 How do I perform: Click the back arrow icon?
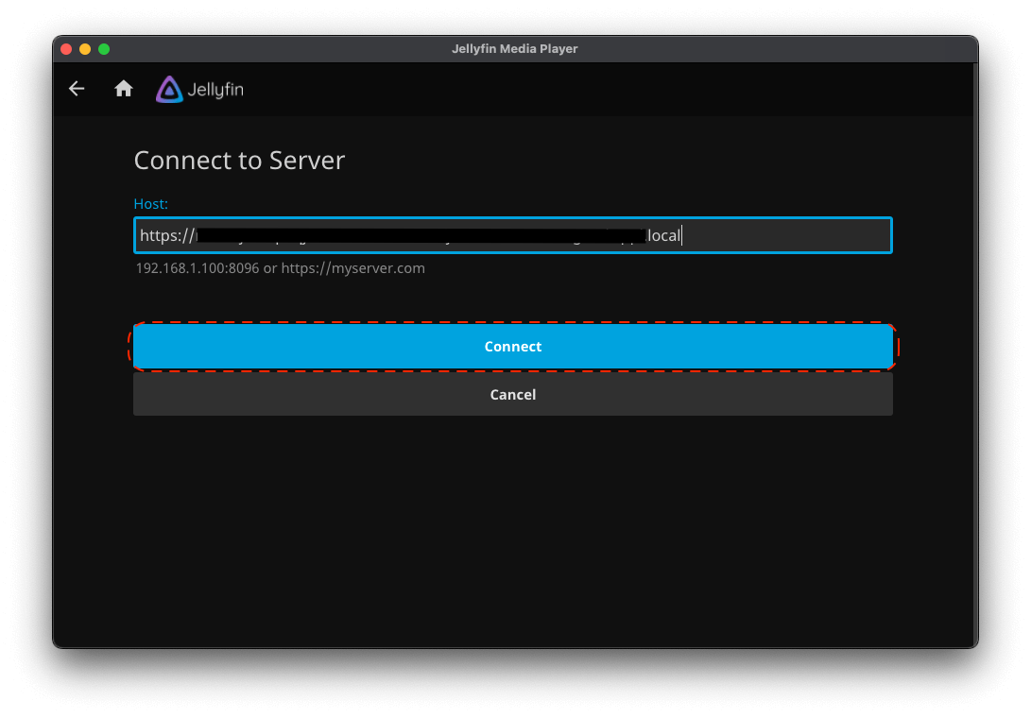pos(77,89)
